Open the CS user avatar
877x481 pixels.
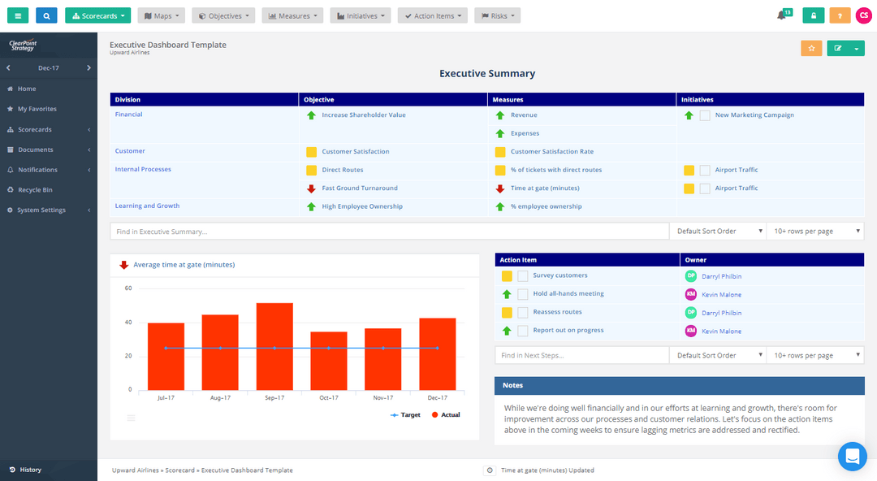coord(863,15)
